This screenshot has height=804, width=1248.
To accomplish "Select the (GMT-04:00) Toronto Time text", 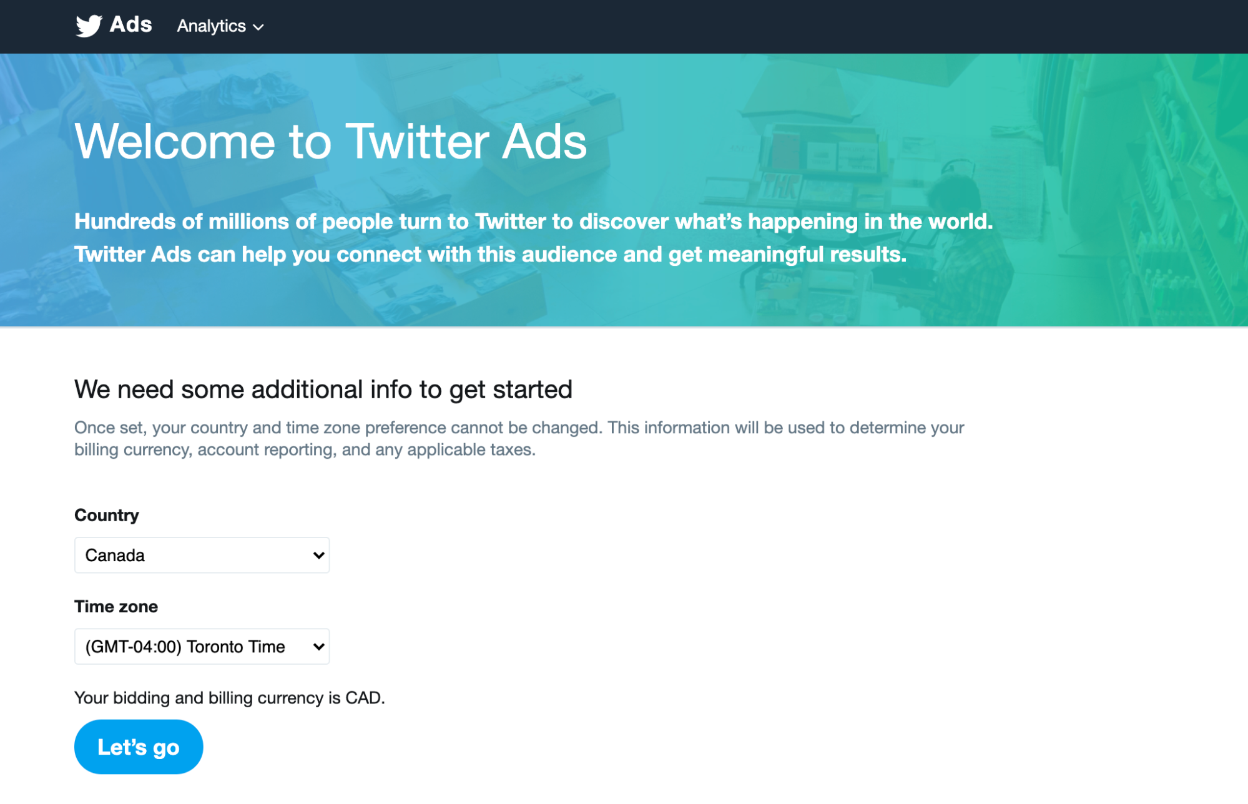I will point(185,646).
